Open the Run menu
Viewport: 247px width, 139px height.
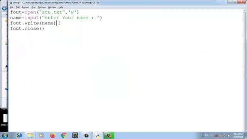[34, 7]
